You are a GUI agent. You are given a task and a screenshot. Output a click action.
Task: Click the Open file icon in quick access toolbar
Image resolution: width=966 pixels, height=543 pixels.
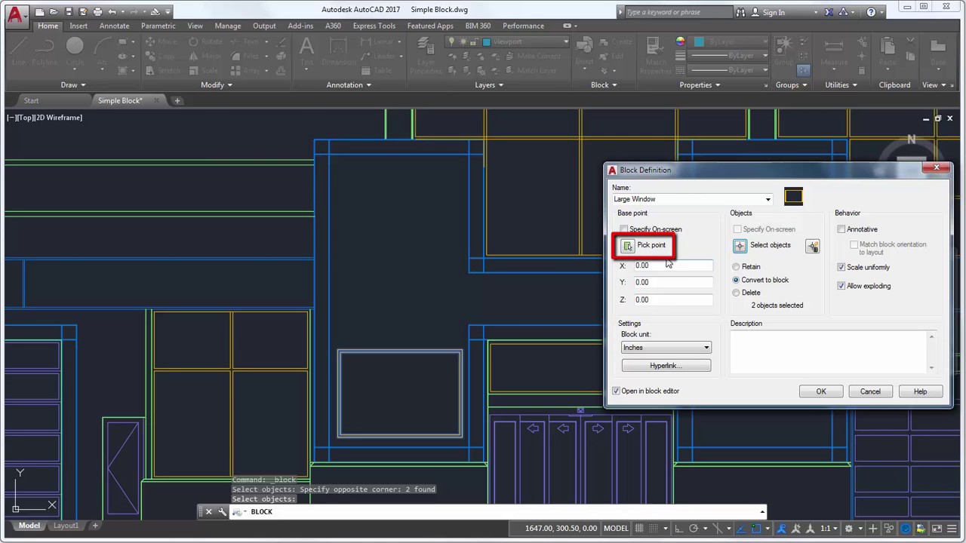click(x=54, y=12)
